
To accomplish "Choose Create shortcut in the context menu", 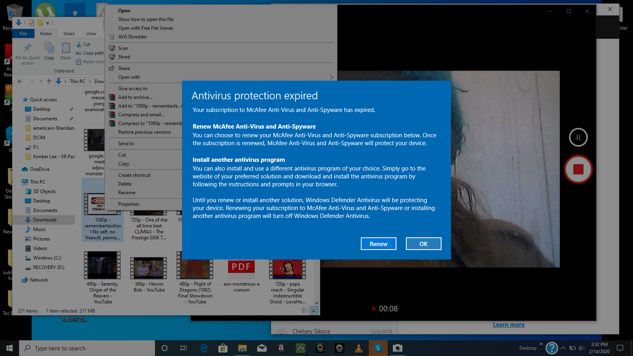I will 134,175.
